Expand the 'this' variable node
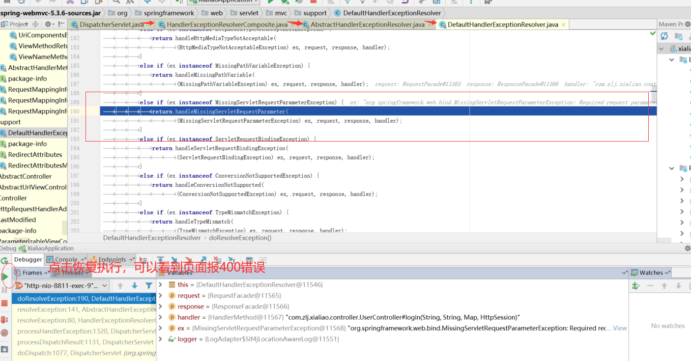Screen dimensions: 691x361 [161, 285]
